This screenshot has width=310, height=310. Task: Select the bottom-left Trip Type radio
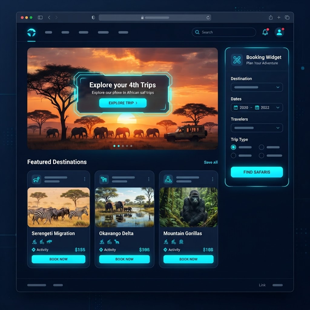coord(233,155)
